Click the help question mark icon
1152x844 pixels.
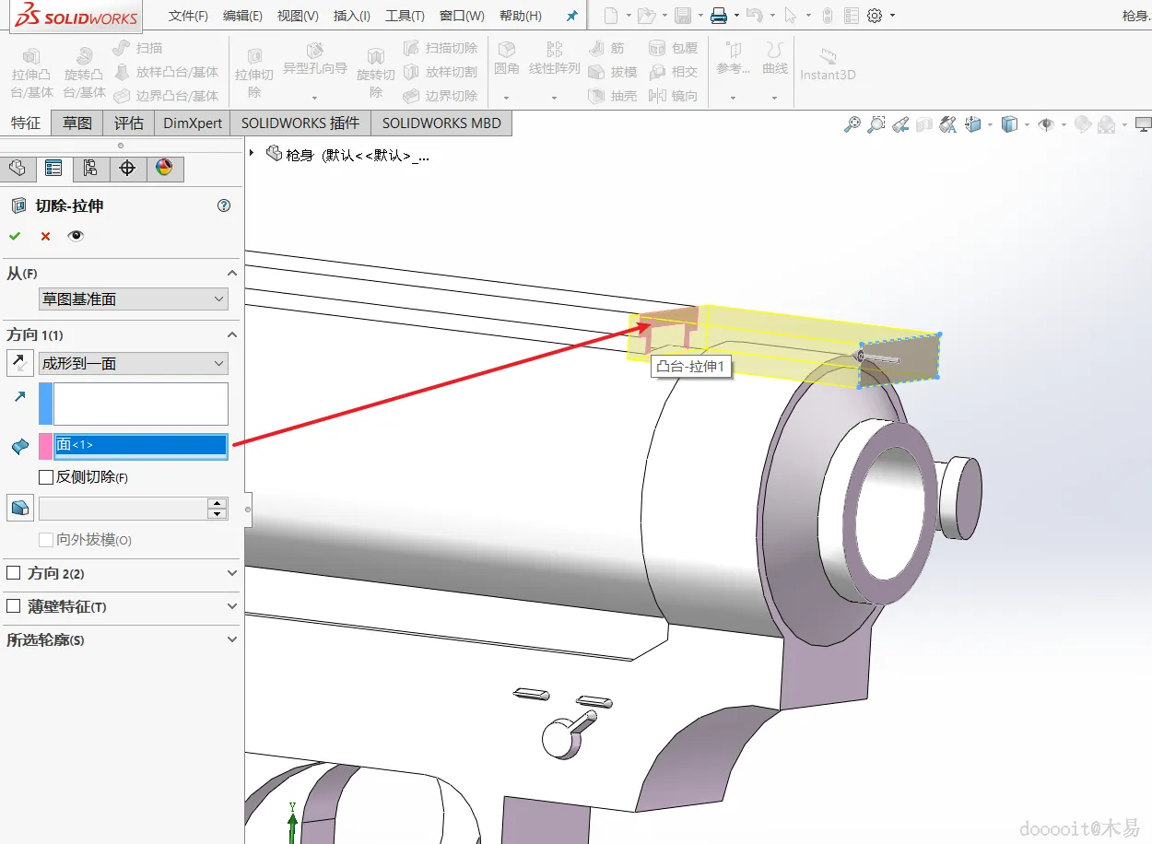pyautogui.click(x=224, y=205)
